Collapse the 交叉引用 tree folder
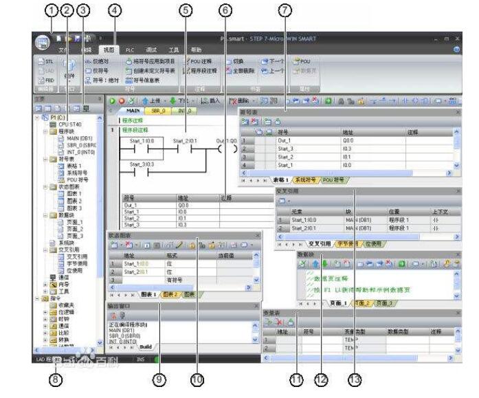Viewport: 479px width, 398px height. tap(45, 250)
